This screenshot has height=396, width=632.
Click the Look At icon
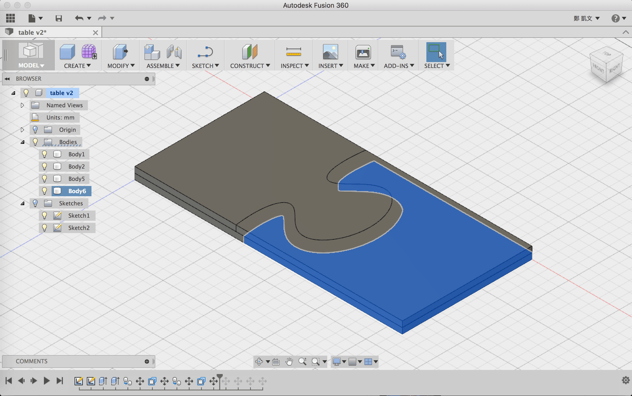point(276,362)
